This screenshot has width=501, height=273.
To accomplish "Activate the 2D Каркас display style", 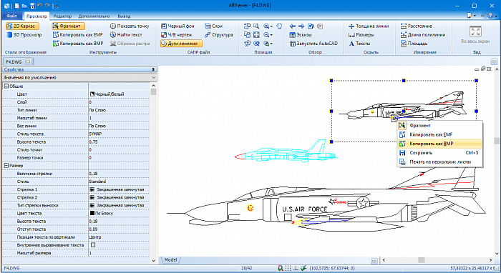I will pyautogui.click(x=22, y=26).
